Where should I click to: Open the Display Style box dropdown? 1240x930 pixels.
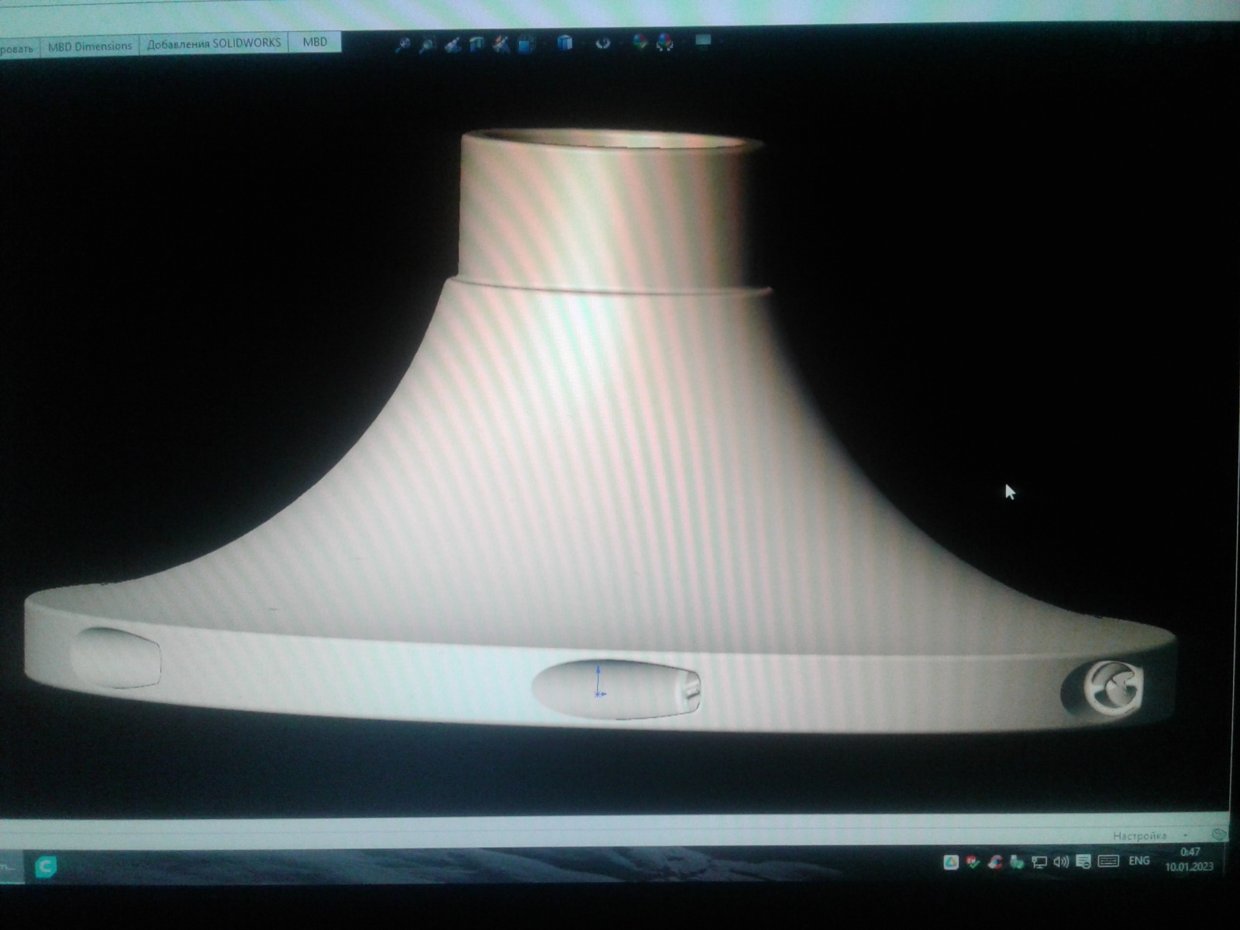point(565,43)
